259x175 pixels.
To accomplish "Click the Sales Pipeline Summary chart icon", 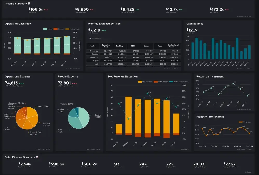I will [x=37, y=157].
